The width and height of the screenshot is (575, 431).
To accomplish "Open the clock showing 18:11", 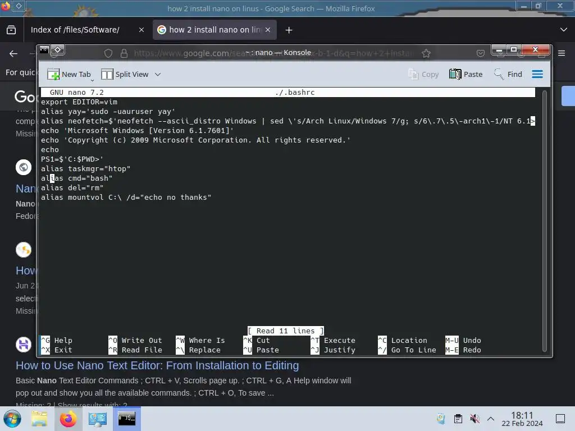I will [522, 419].
